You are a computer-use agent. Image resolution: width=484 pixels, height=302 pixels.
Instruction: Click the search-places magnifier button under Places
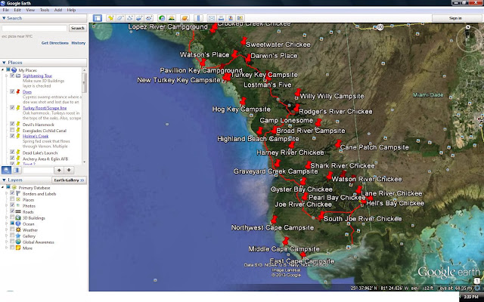[7, 170]
